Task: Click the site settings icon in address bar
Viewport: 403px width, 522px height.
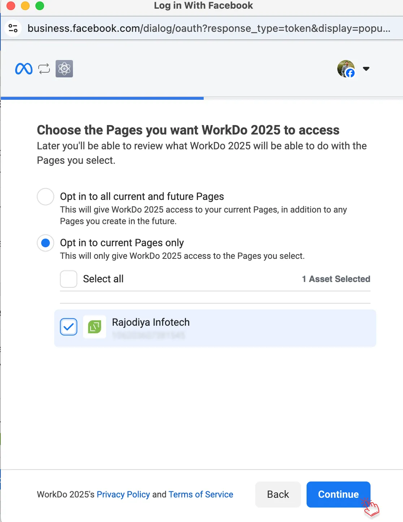Action: (x=13, y=28)
